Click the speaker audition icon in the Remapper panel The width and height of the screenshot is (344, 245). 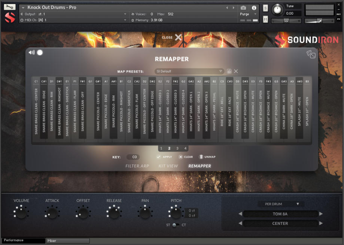31,52
